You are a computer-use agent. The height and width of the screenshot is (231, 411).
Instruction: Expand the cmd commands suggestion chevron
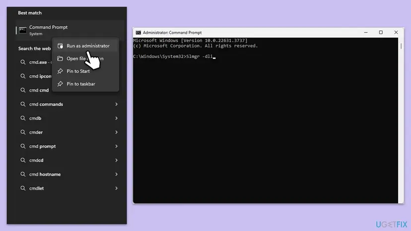tap(116, 104)
